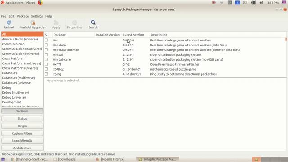Open Search with the magnifier icon
Viewport: 288px width, 162px height.
pyautogui.click(x=93, y=22)
